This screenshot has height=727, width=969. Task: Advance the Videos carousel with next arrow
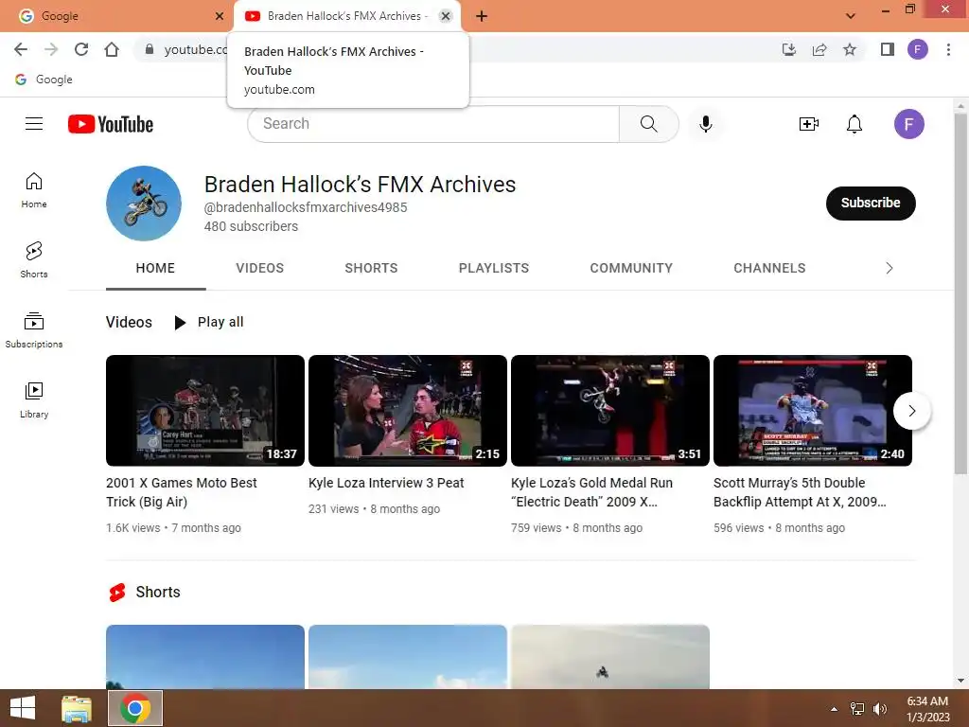pyautogui.click(x=912, y=411)
